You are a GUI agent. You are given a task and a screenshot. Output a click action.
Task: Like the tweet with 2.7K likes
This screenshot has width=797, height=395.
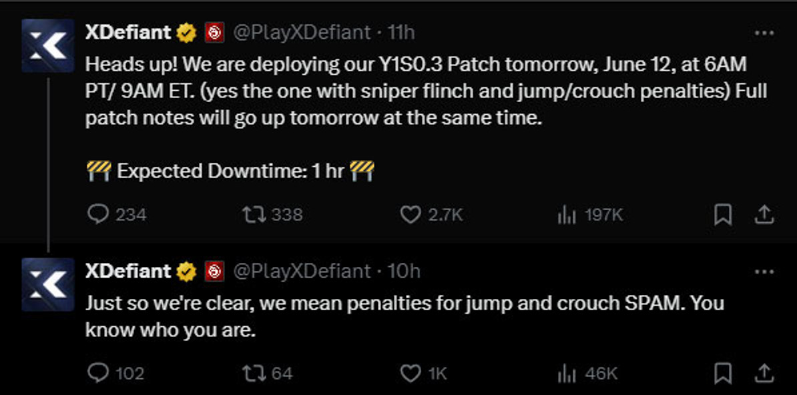click(431, 215)
